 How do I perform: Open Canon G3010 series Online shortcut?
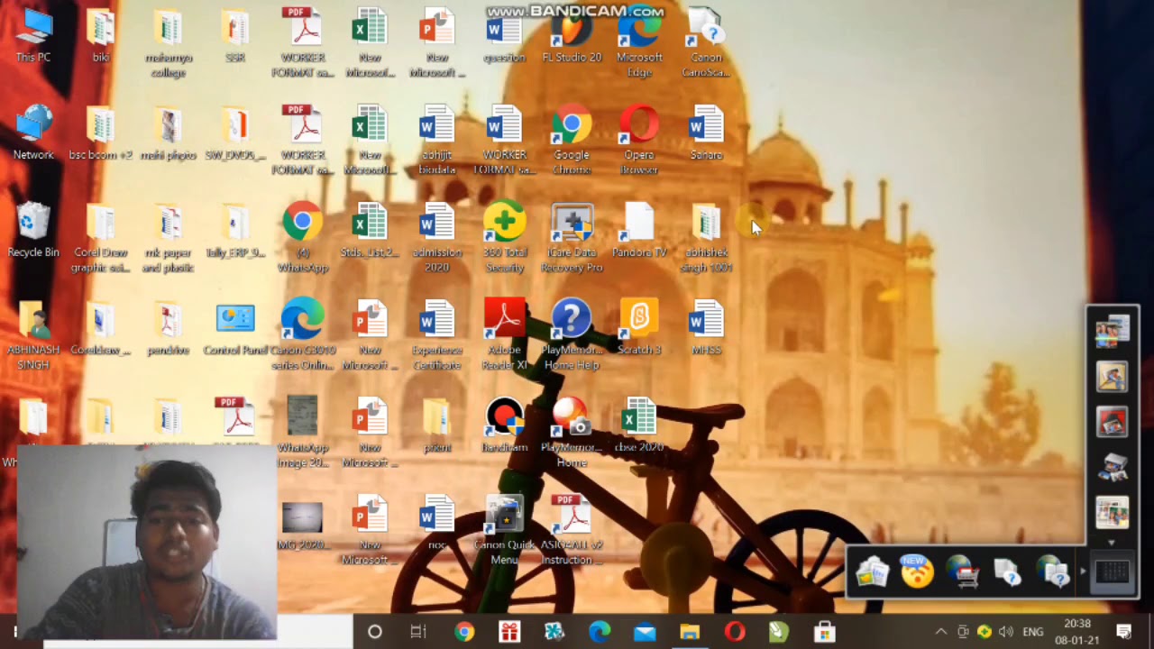(x=303, y=335)
